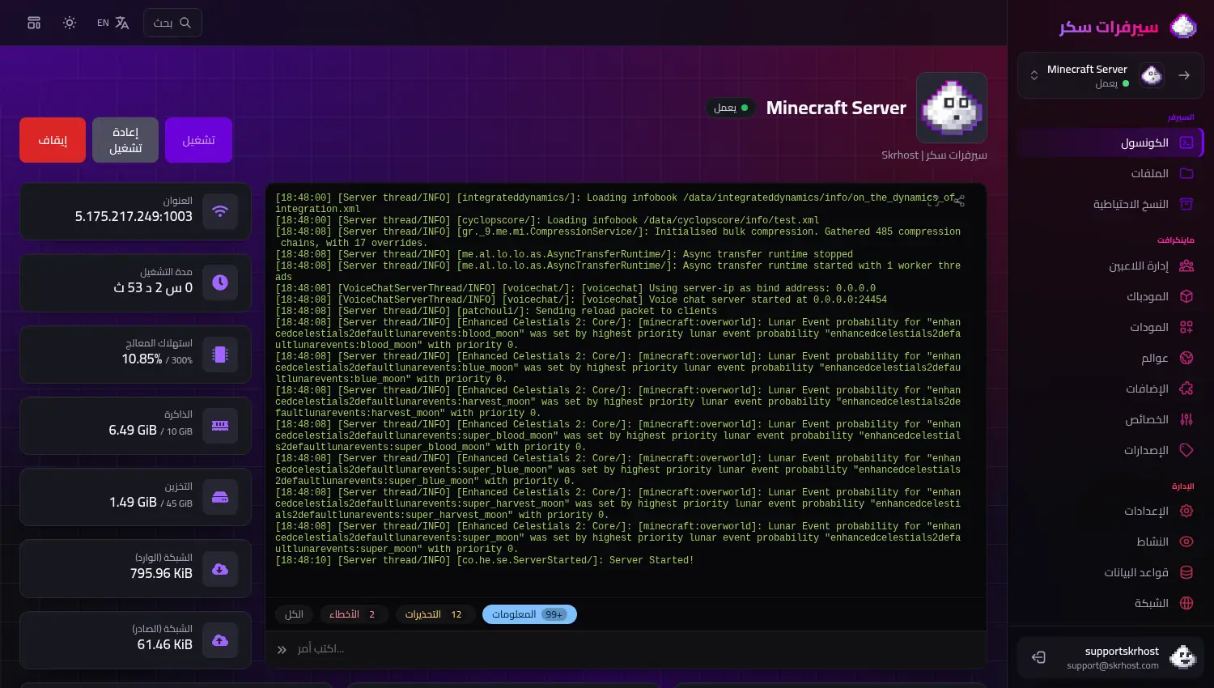The height and width of the screenshot is (688, 1214).
Task: Filter console by المعلومات (Info) 99+ tab
Action: click(x=529, y=614)
